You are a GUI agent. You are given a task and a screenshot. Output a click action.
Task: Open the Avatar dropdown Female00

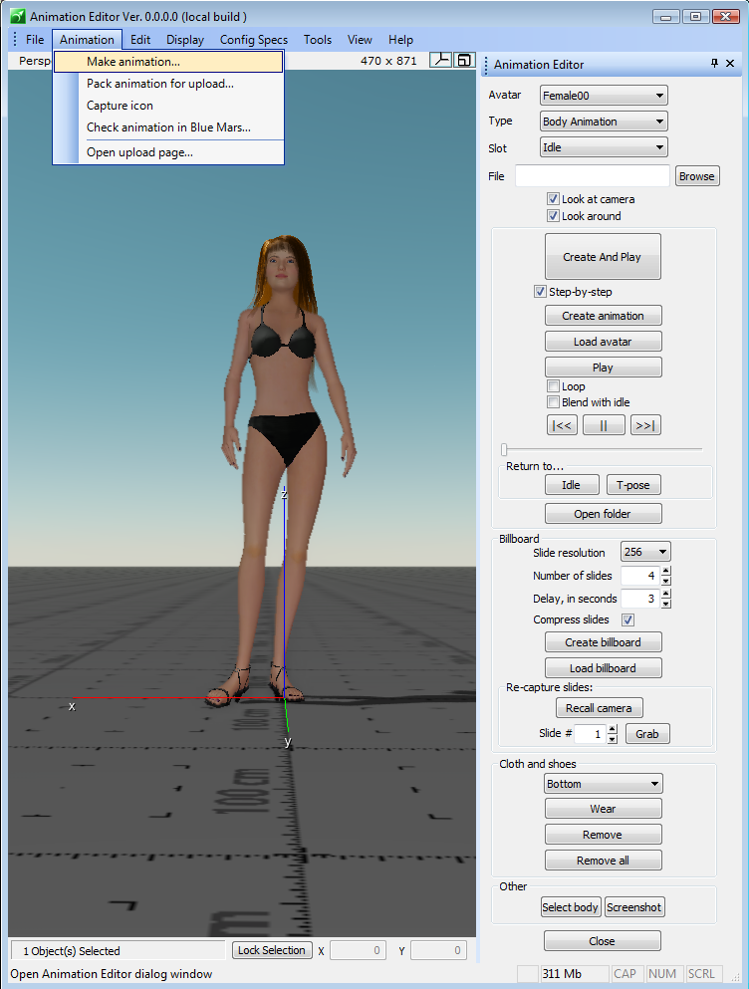coord(604,96)
